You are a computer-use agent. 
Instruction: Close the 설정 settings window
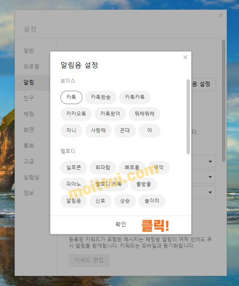pos(221,16)
